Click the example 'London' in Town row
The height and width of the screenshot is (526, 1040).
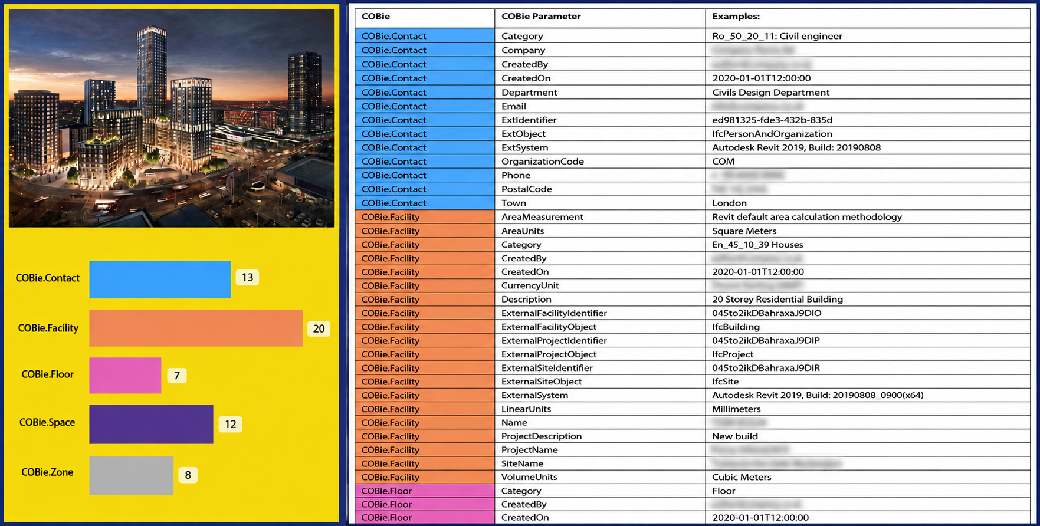click(x=729, y=203)
